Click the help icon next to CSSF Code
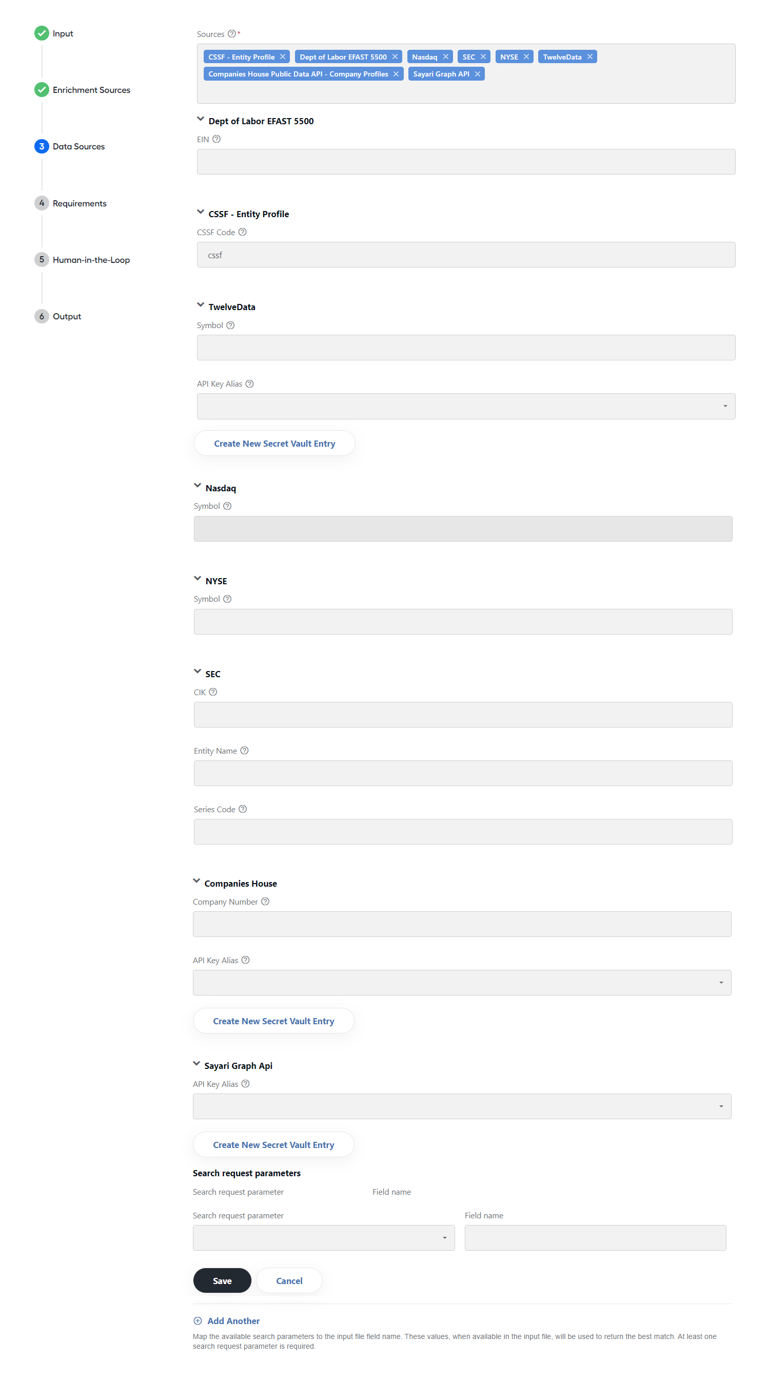 (x=242, y=232)
